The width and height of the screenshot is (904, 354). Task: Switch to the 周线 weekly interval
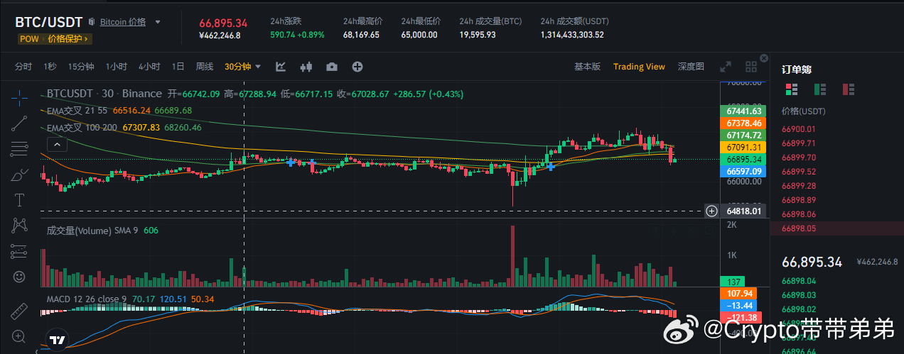click(205, 67)
